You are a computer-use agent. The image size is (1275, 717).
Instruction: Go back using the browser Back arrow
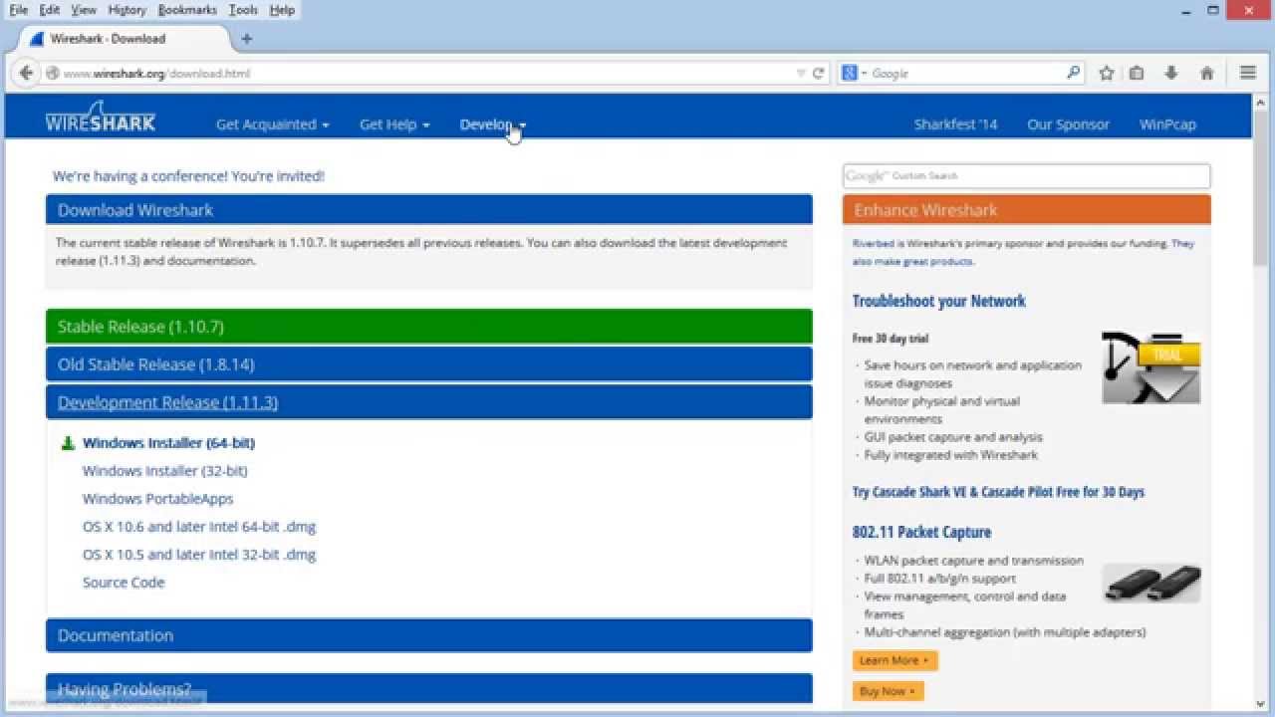[27, 73]
